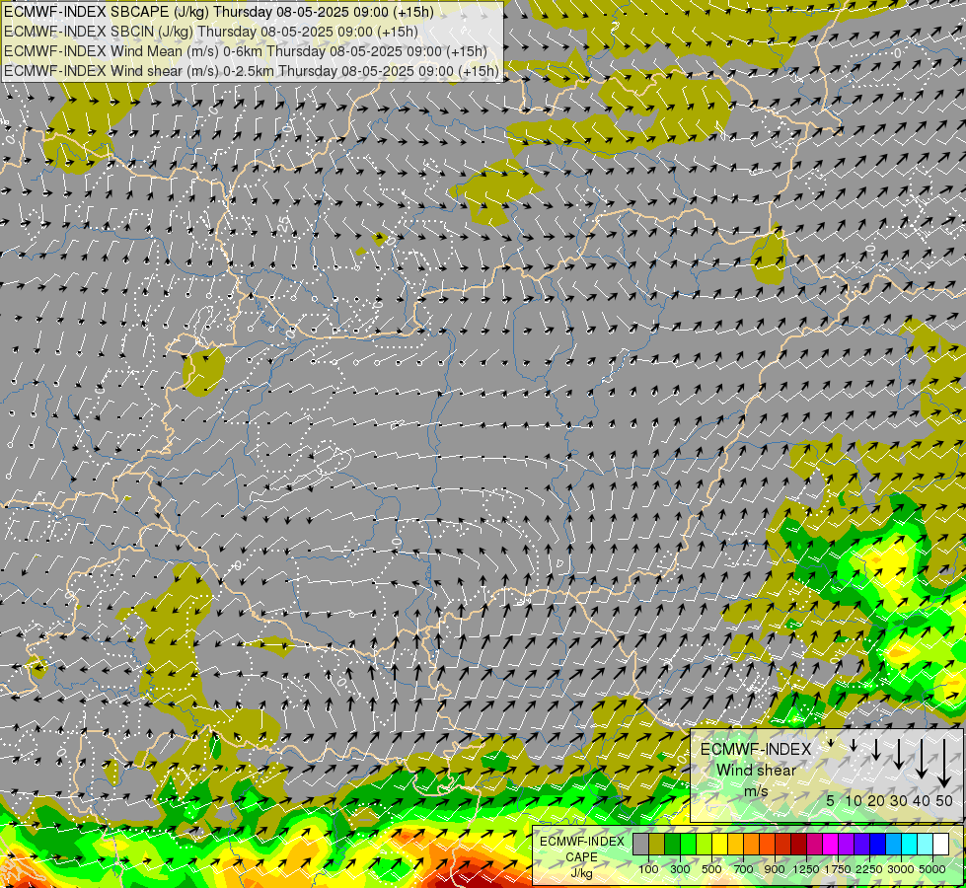Click the '100' CAPE scale value
This screenshot has width=966, height=888.
click(x=648, y=869)
